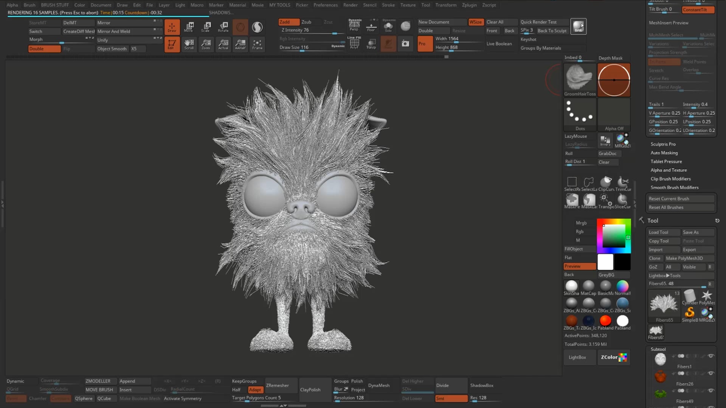Toggle the WSize button
The image size is (726, 408).
coord(476,22)
